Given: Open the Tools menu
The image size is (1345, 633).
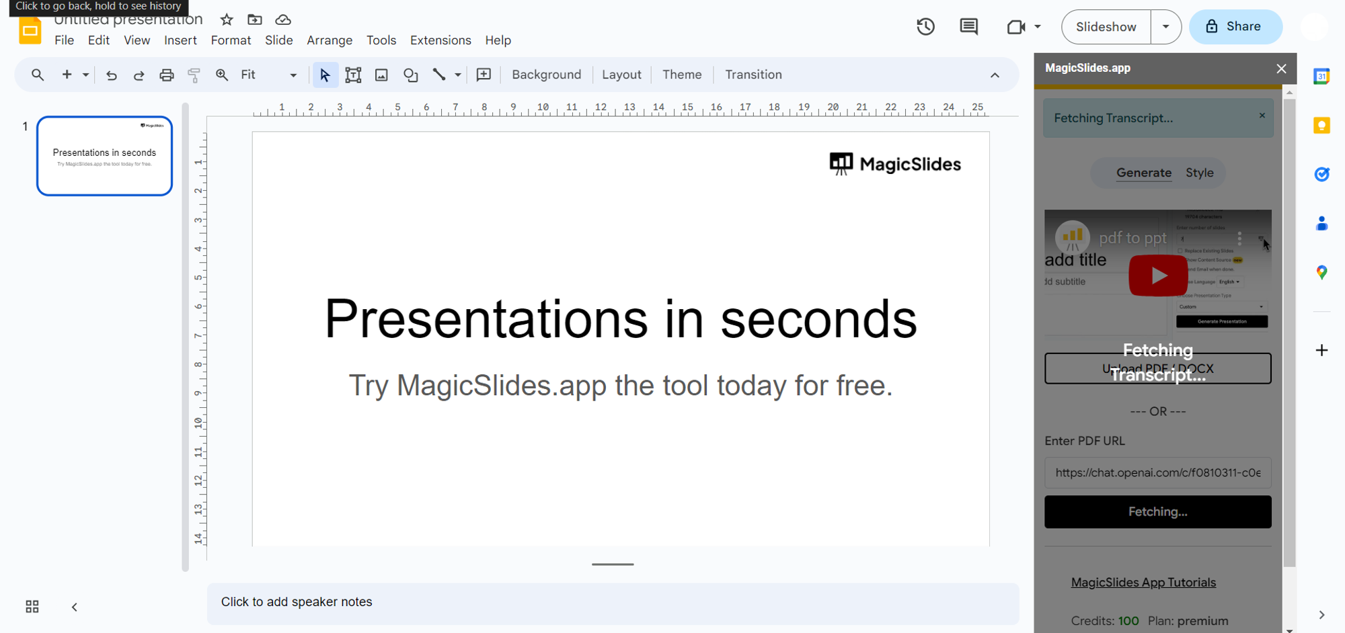Looking at the screenshot, I should pos(381,40).
